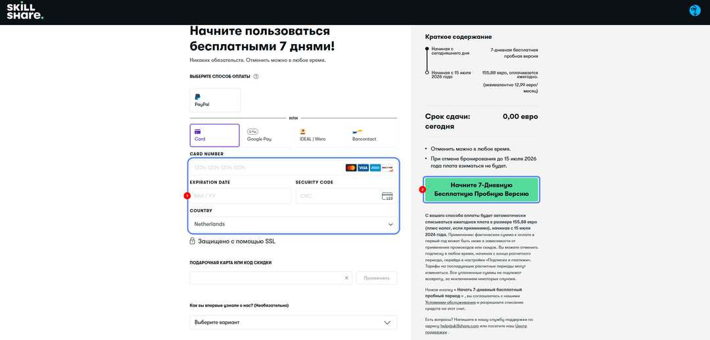Click the Mastercard logo icon
710x340 pixels.
pos(351,168)
